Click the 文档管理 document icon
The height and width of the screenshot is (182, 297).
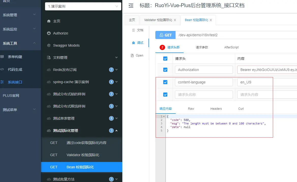49,58
